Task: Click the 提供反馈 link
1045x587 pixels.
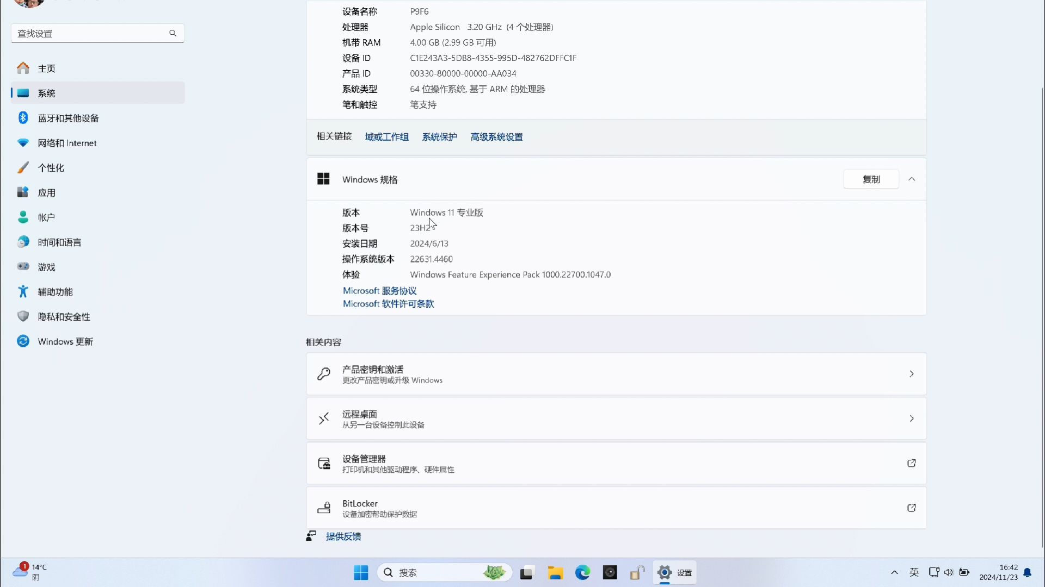Action: [343, 536]
